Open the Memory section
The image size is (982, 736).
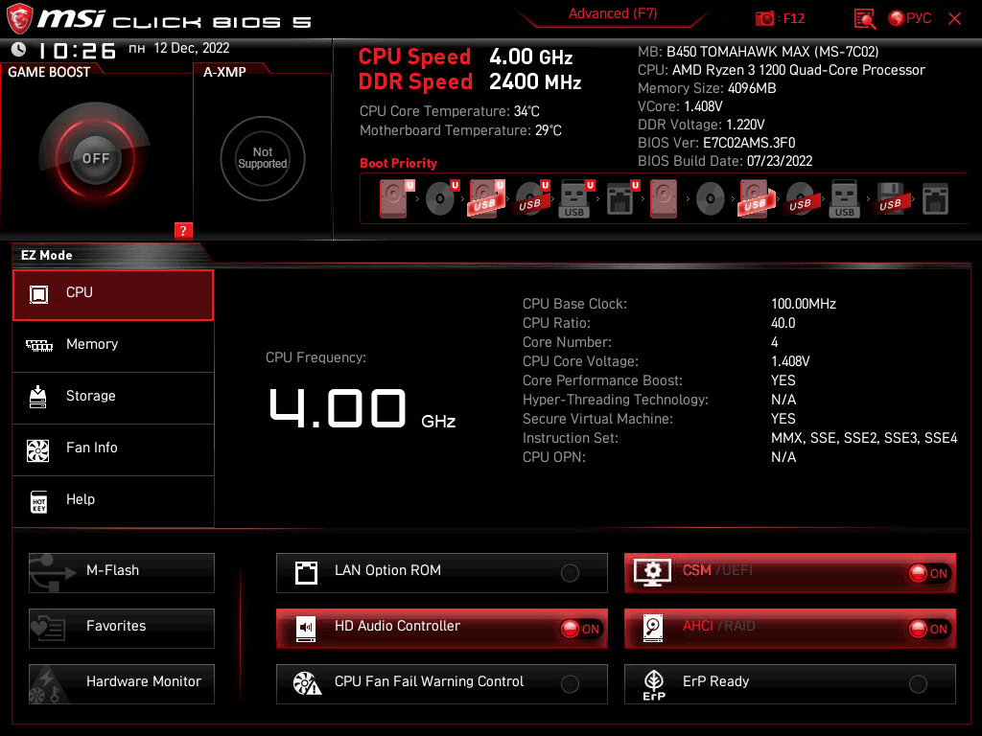tap(113, 346)
